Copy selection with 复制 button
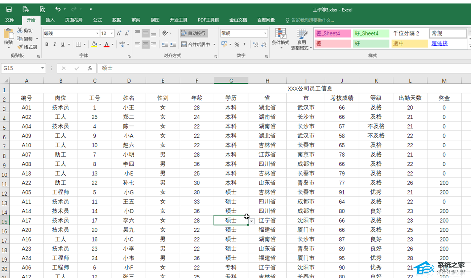Screen dimensions: 471x278 pyautogui.click(x=25, y=39)
